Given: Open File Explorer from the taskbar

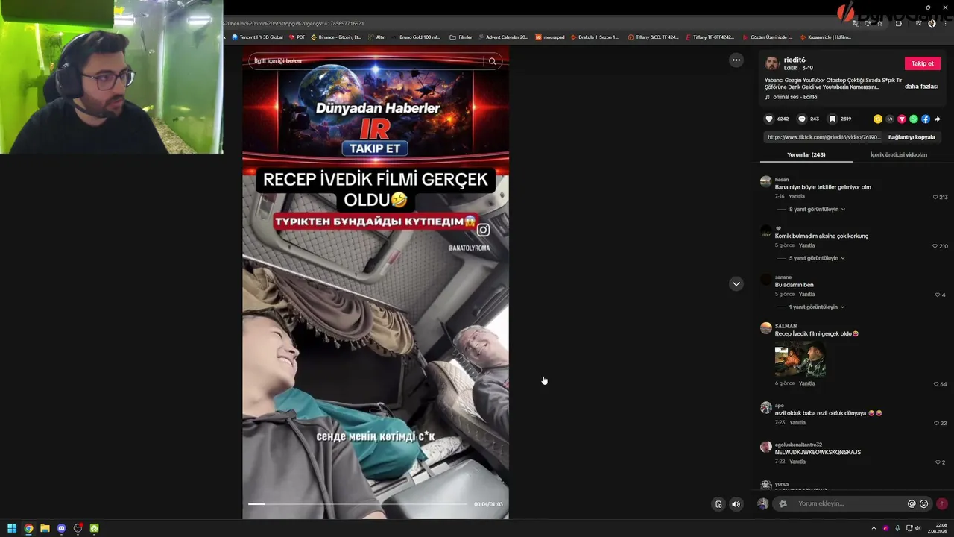Looking at the screenshot, I should click(x=45, y=528).
